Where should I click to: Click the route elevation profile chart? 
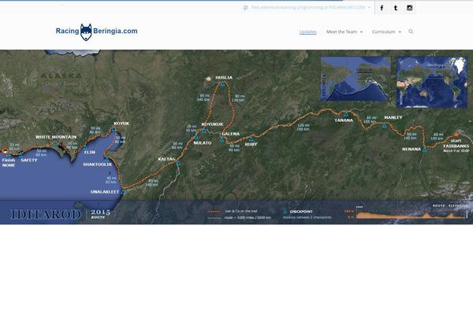412,214
